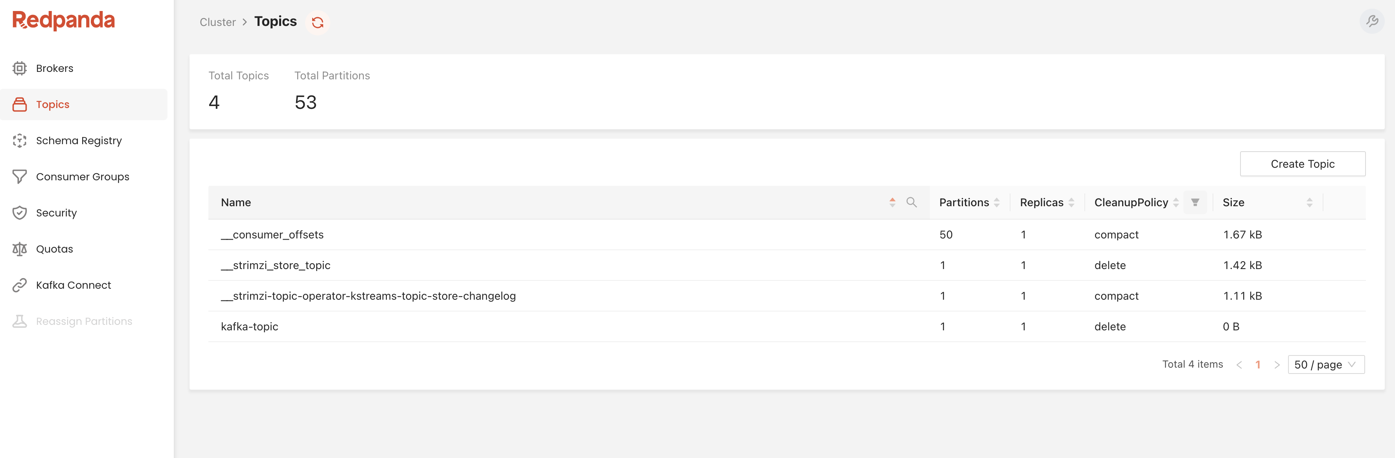Toggle sort on the Name column
The width and height of the screenshot is (1395, 458).
(892, 202)
